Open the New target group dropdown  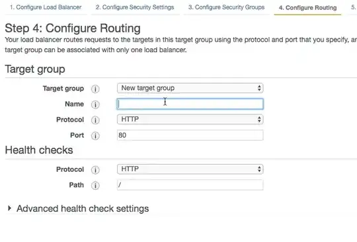[190, 88]
